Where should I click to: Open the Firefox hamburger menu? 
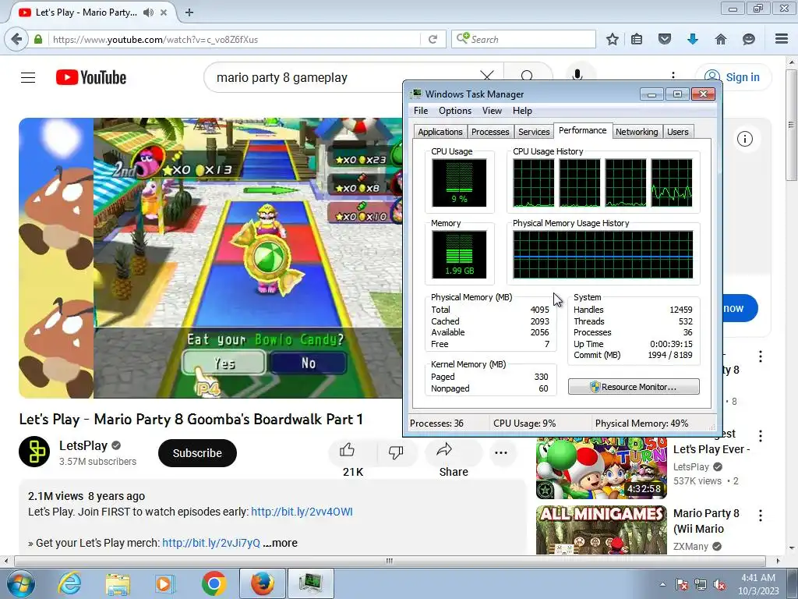pos(782,39)
